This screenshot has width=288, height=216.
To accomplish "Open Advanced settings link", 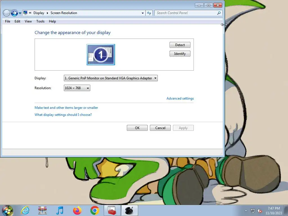I will tap(180, 98).
